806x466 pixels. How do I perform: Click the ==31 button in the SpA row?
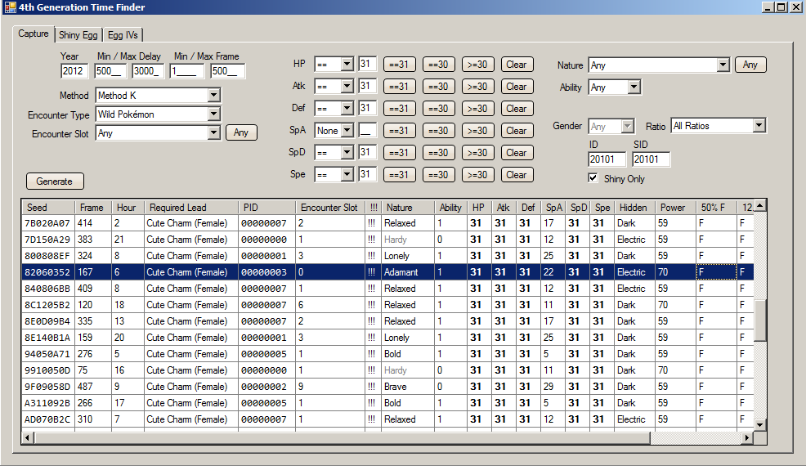pos(399,131)
